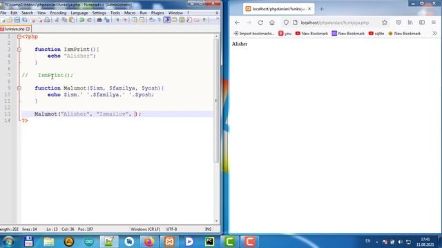The width and height of the screenshot is (442, 248).
Task: Open the Language menu
Action: [79, 13]
